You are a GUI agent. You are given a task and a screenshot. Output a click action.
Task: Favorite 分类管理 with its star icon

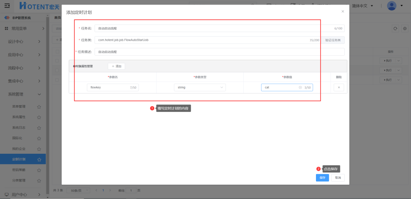[39, 181]
